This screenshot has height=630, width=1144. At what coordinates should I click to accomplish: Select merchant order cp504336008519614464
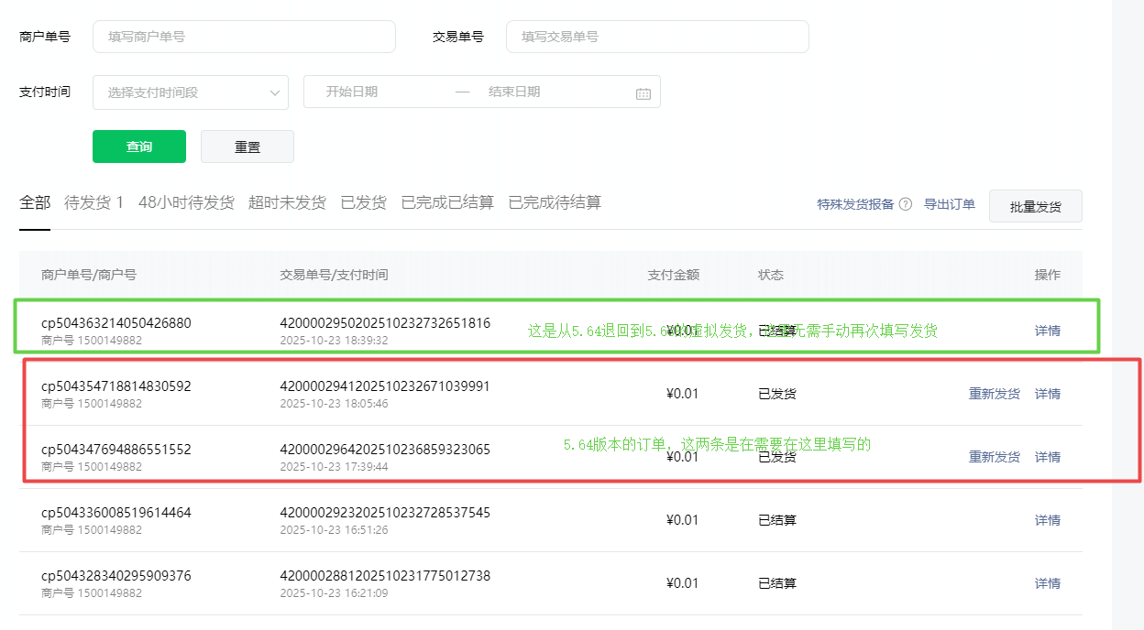pyautogui.click(x=116, y=513)
